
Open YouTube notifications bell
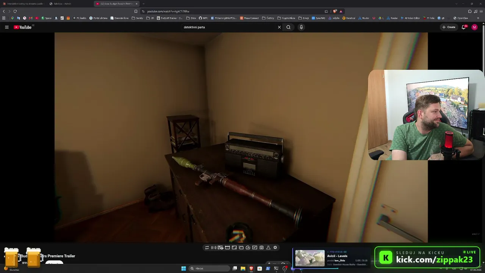[464, 27]
